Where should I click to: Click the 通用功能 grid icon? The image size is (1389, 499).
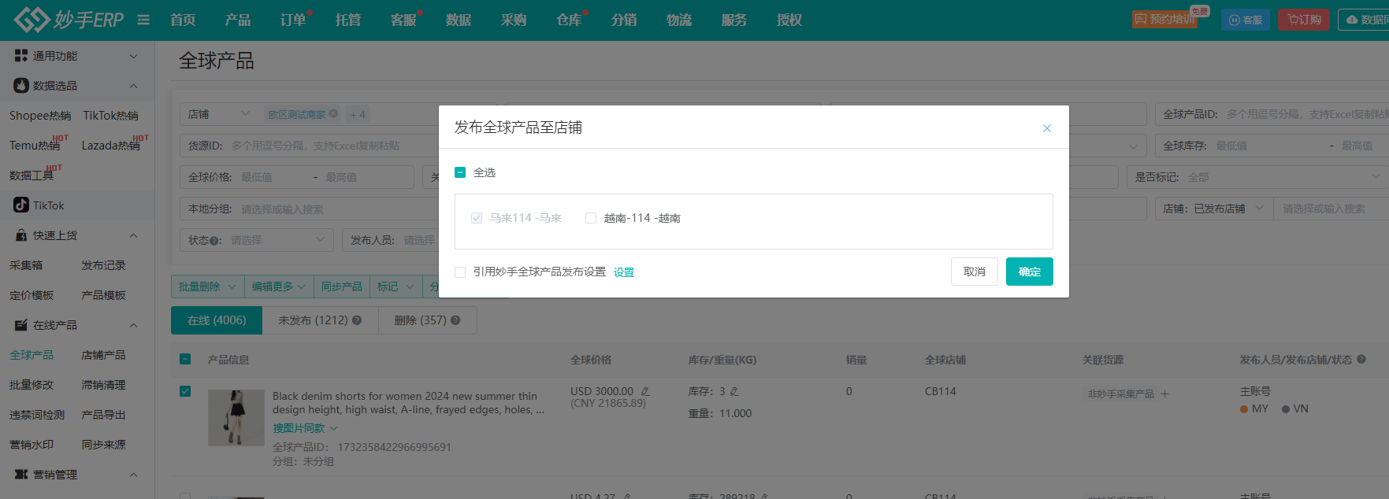[21, 56]
